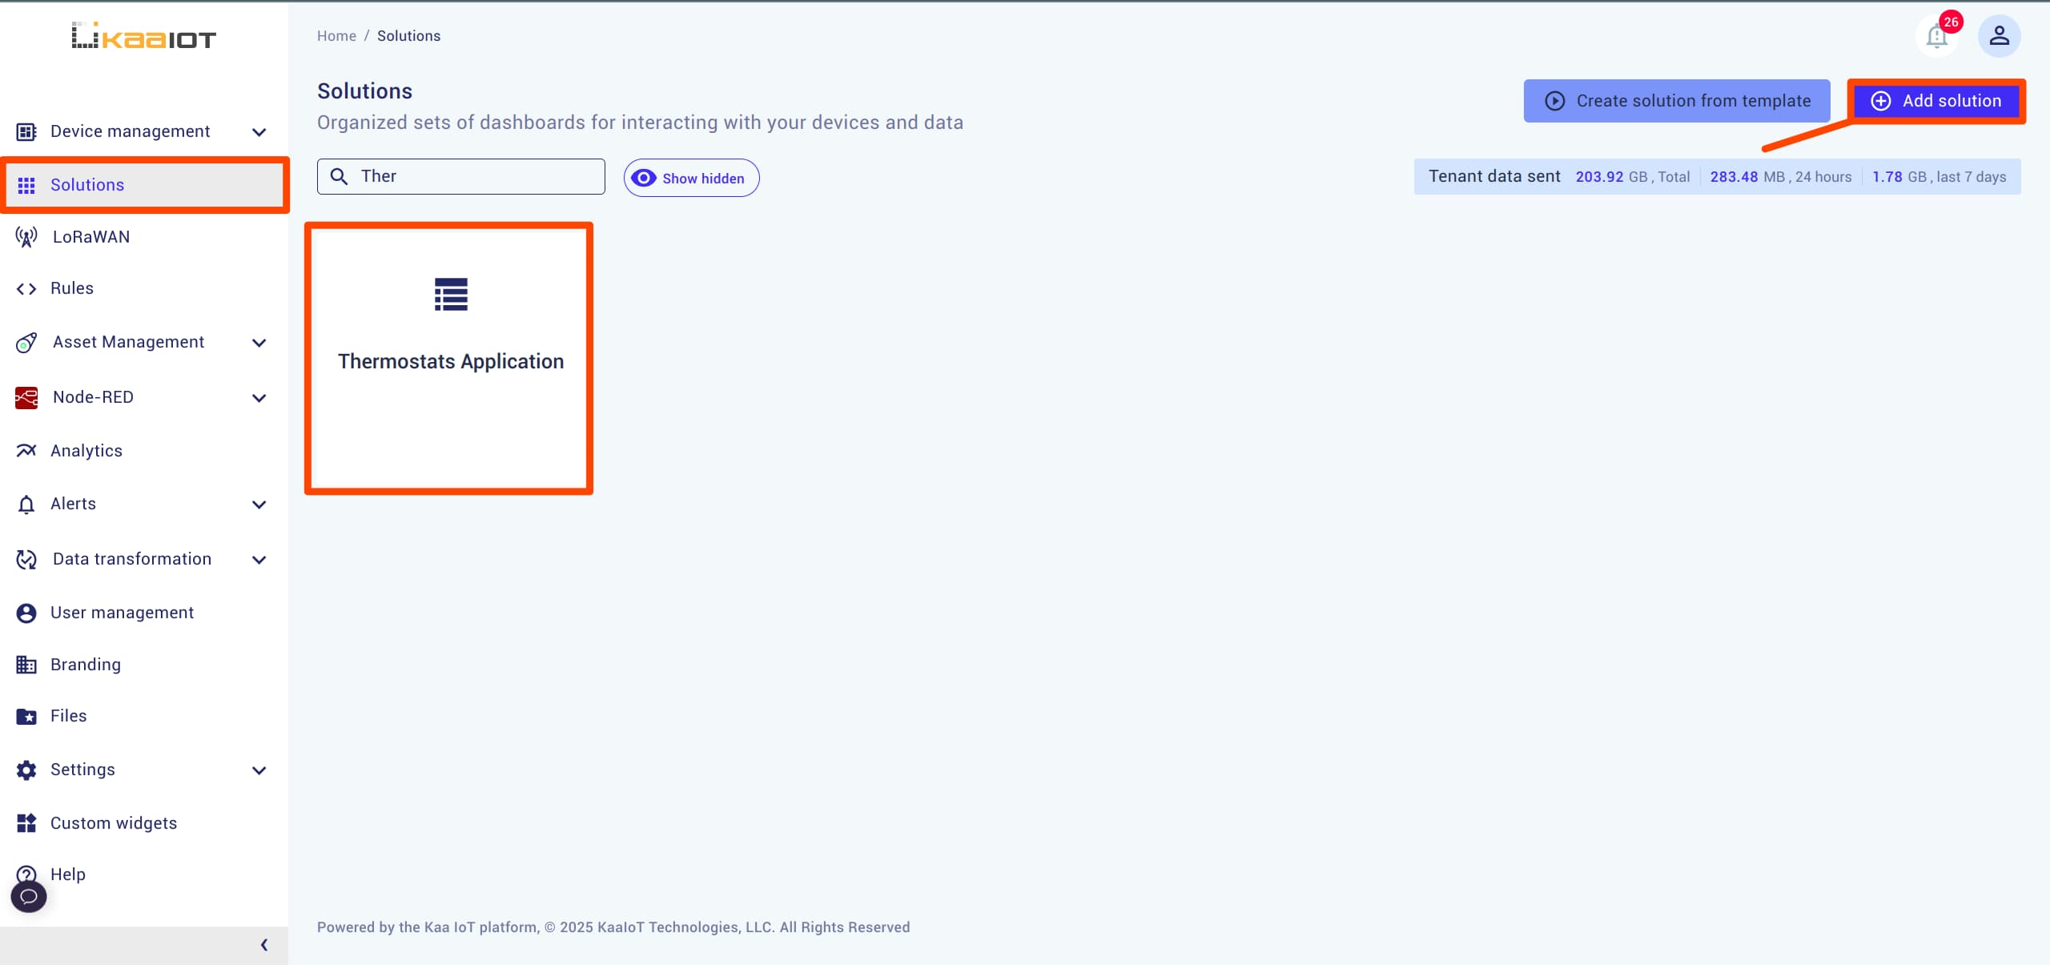Image resolution: width=2050 pixels, height=965 pixels.
Task: Select Data transformation menu item
Action: coord(131,558)
